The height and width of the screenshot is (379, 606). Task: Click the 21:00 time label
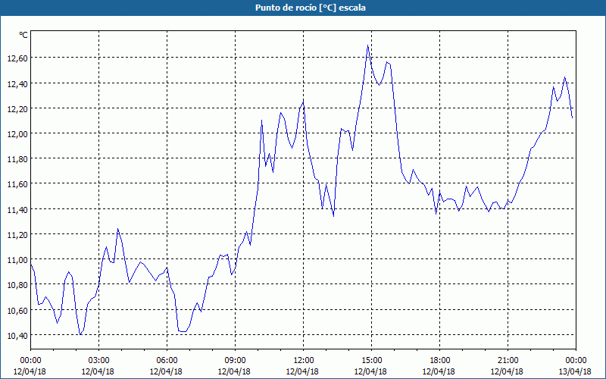click(x=508, y=361)
